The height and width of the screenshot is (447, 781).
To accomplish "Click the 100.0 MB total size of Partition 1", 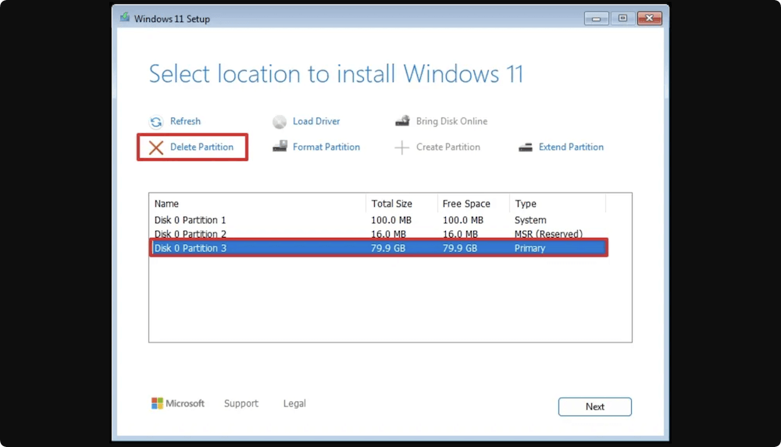I will tap(391, 220).
